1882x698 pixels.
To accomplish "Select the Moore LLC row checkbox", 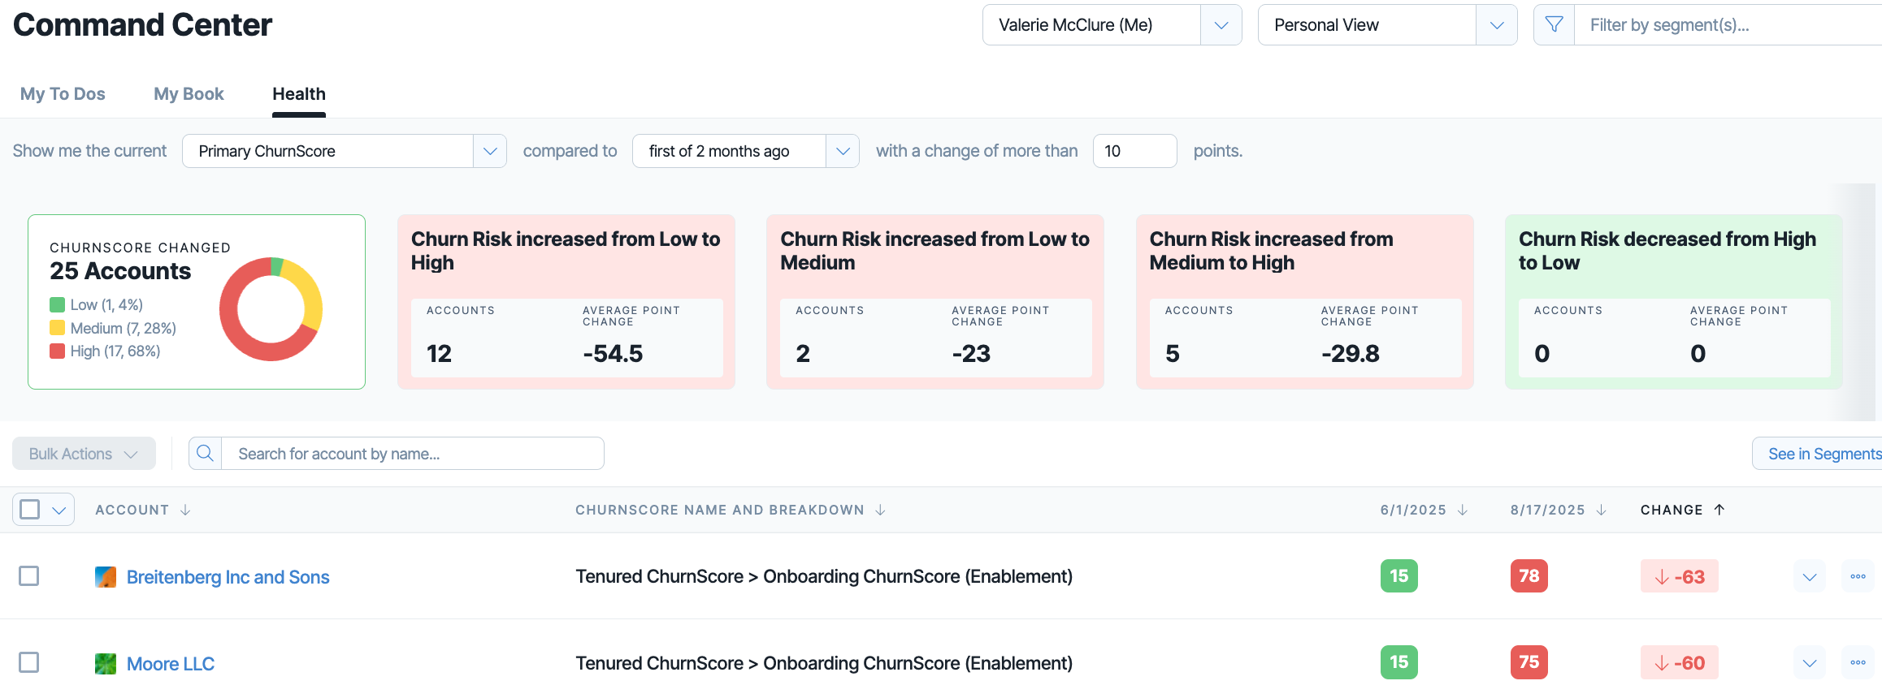I will [x=29, y=662].
